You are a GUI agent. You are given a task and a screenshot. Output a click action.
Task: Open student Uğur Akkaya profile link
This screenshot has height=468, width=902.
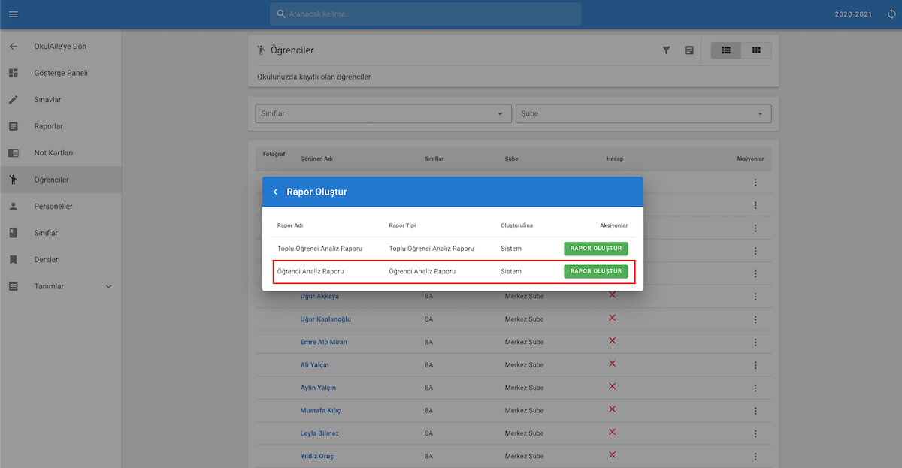pyautogui.click(x=319, y=297)
